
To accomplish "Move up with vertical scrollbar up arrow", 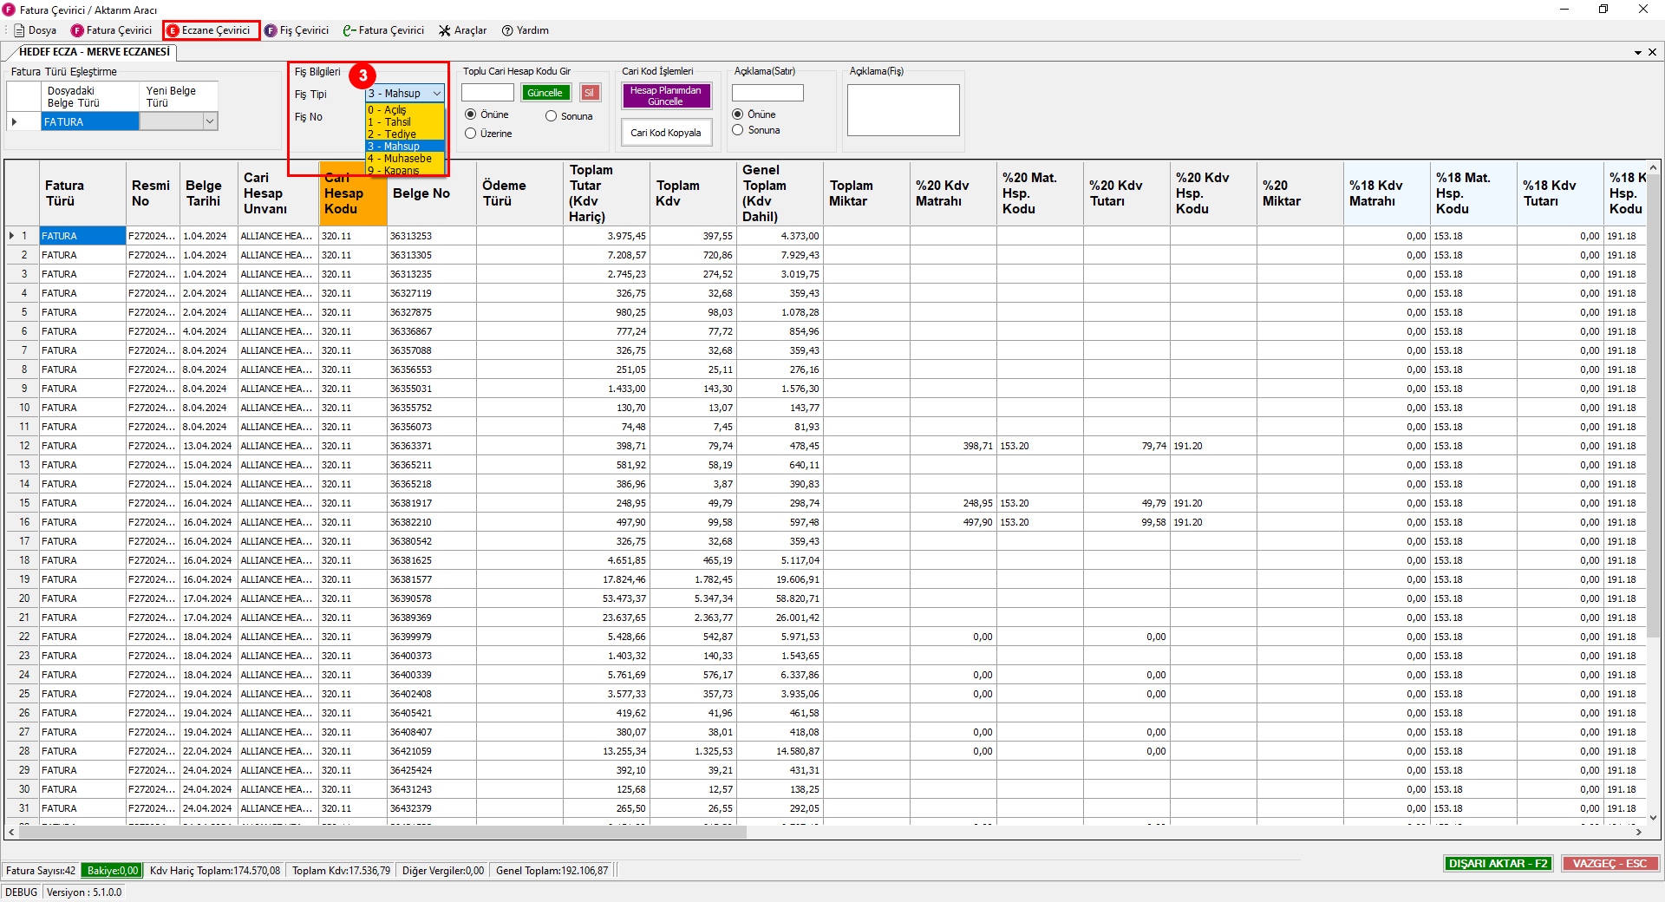I will [x=1653, y=167].
